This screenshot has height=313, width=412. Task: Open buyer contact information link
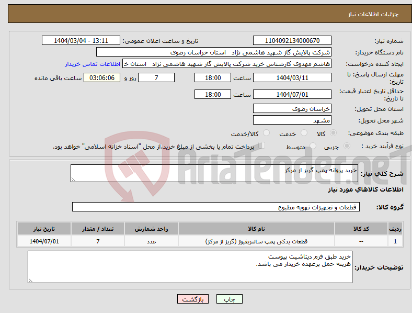[x=93, y=64]
